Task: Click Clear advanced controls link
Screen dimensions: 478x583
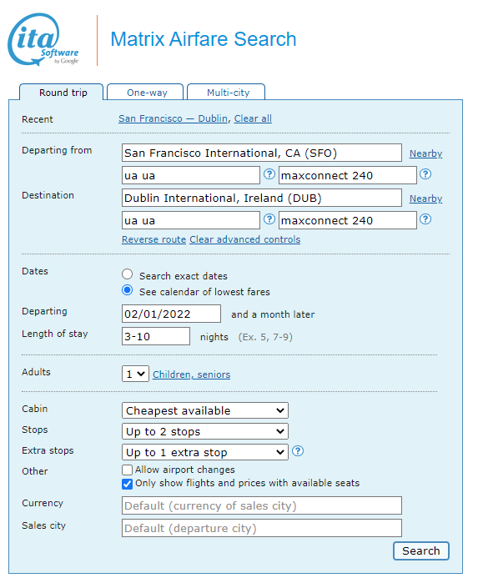Action: [245, 239]
